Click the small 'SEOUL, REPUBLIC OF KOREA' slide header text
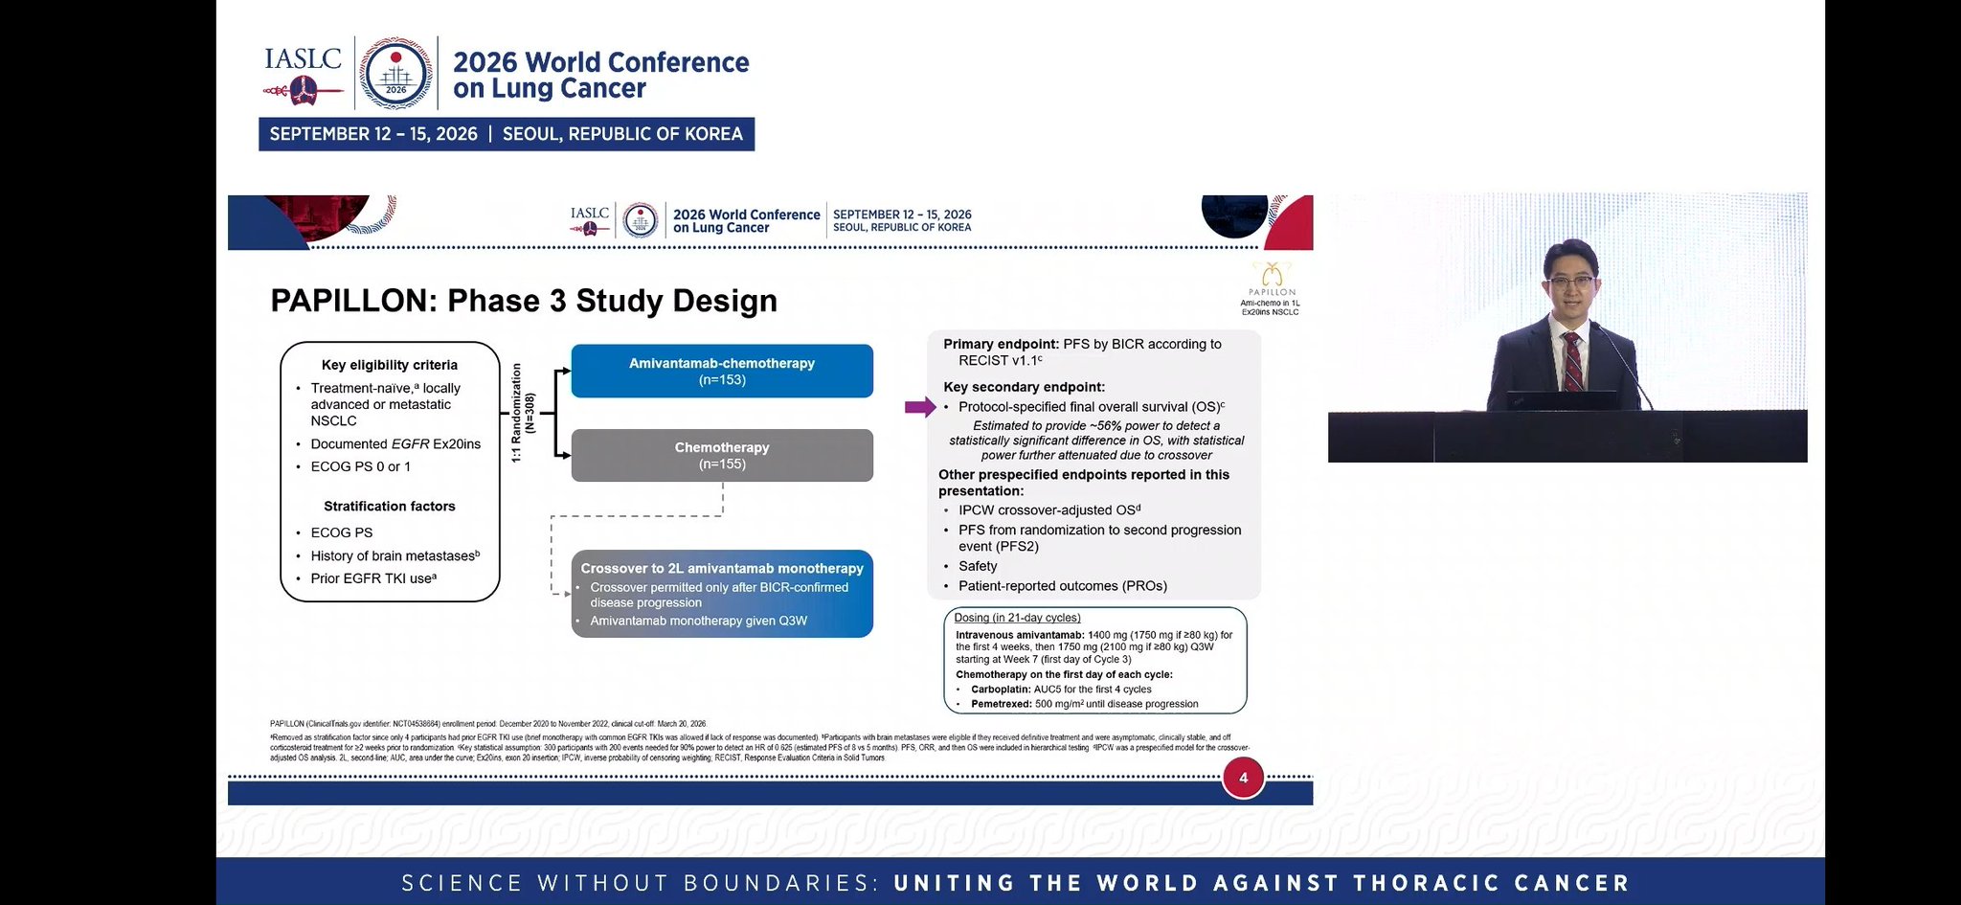Screen dimensions: 1961x905 click(902, 228)
